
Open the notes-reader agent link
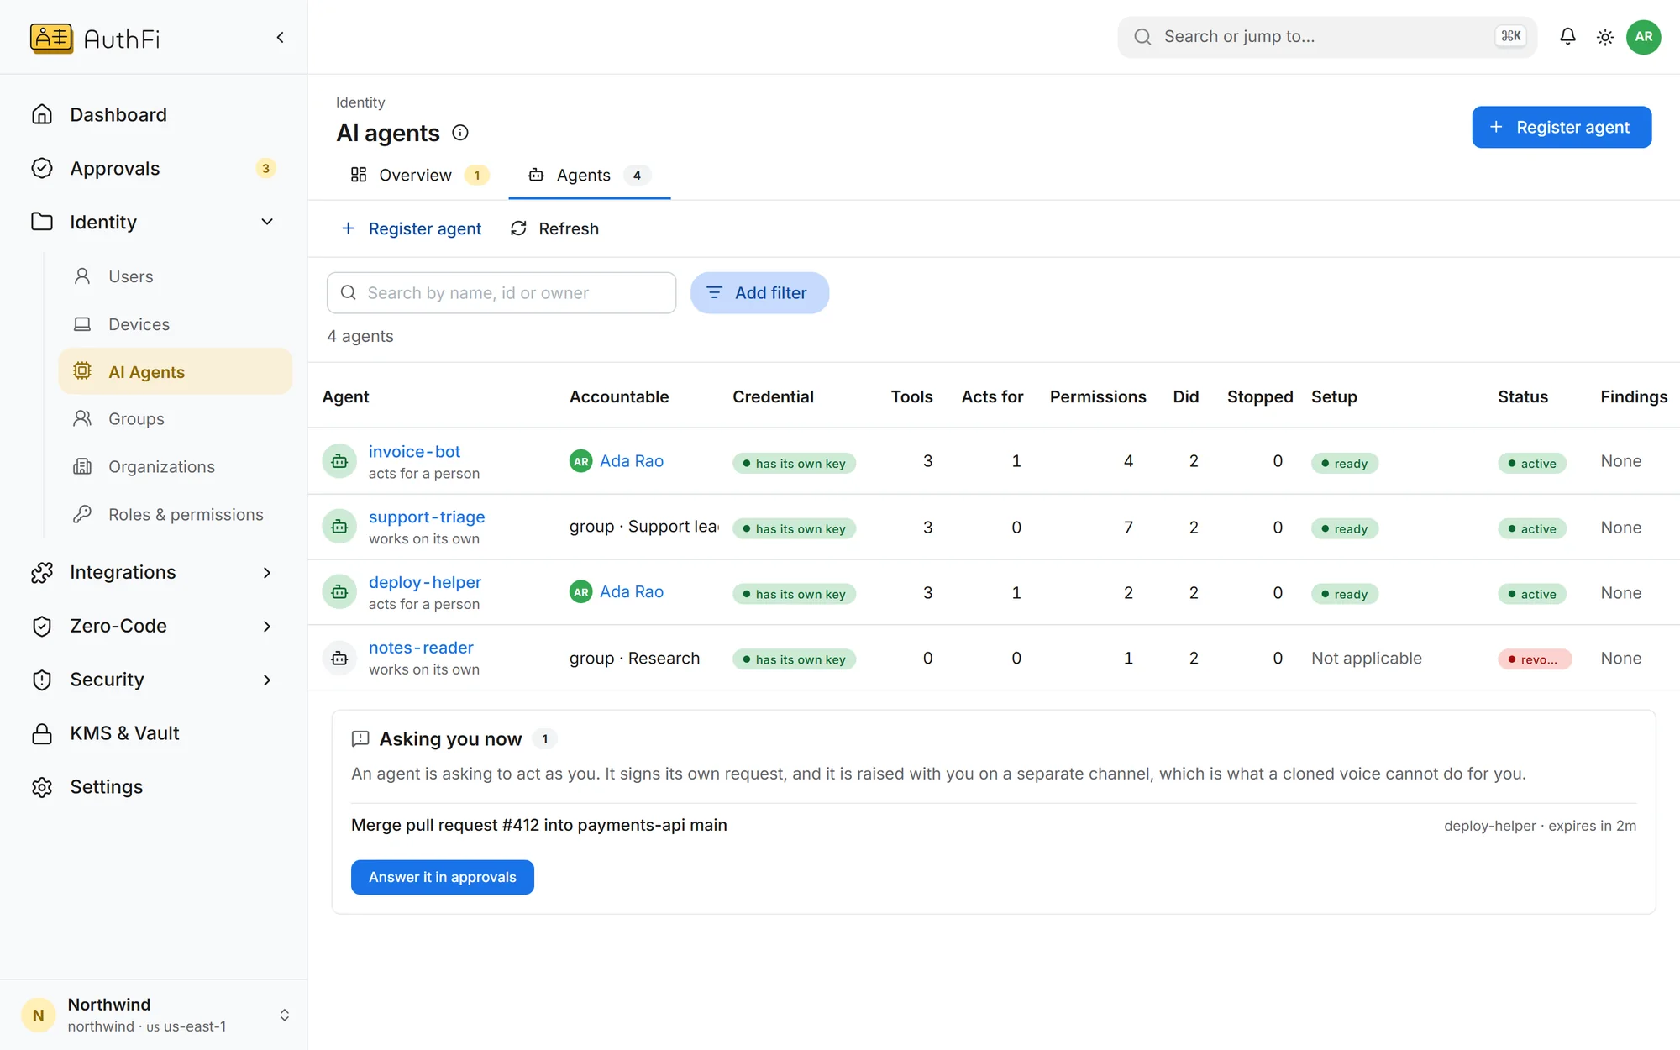pos(421,648)
